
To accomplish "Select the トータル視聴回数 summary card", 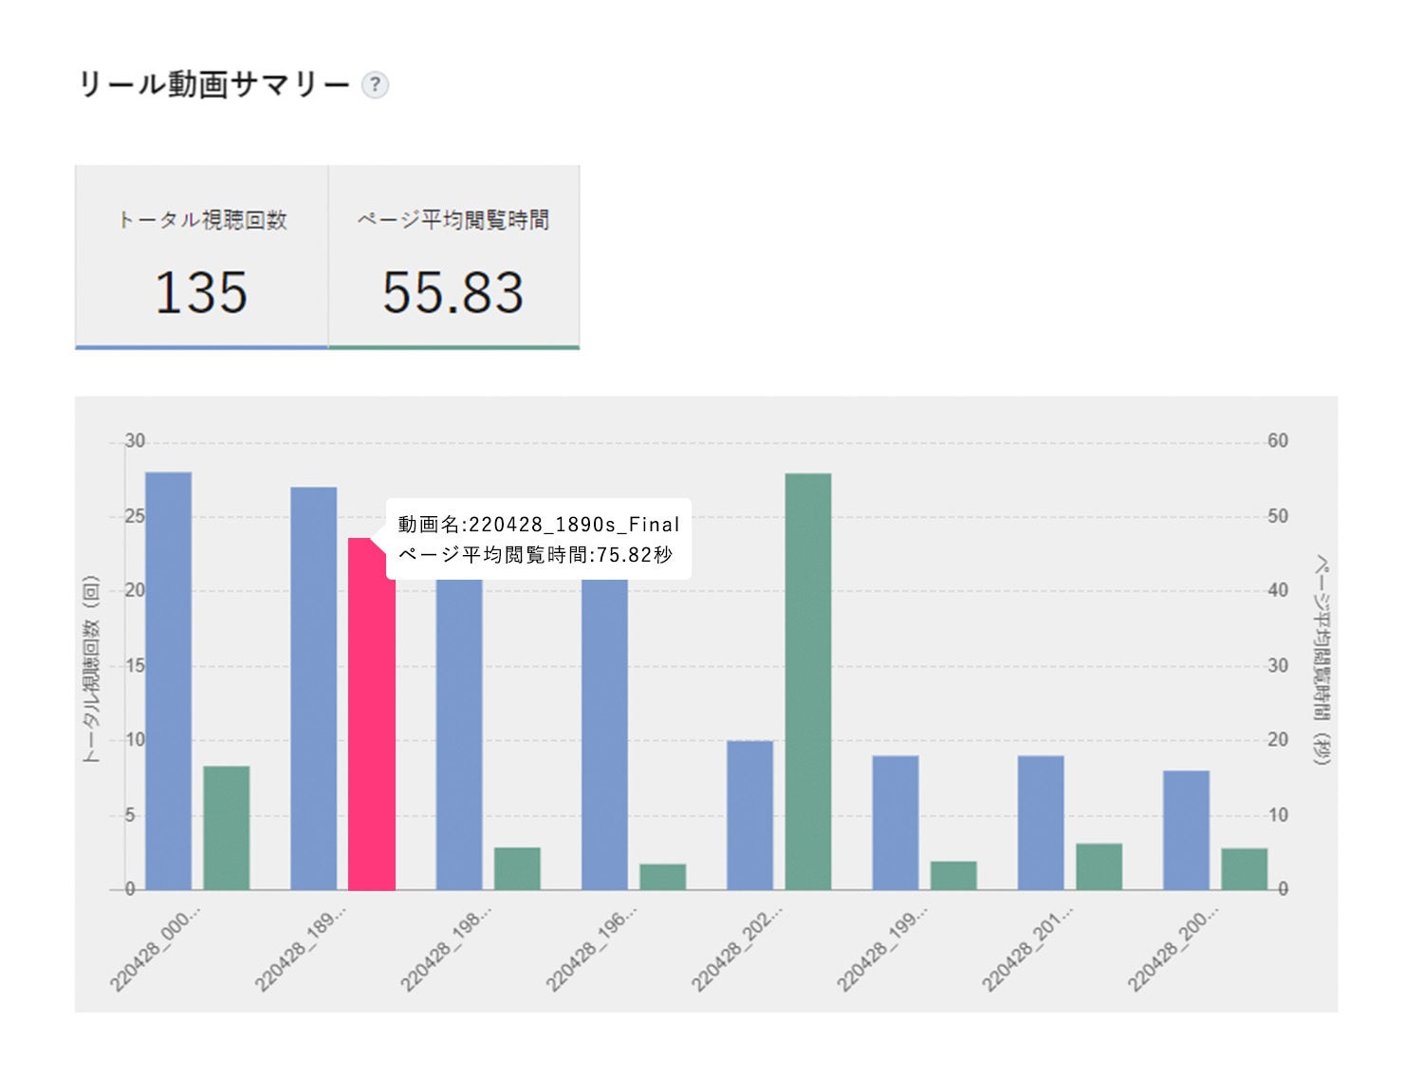I will click(x=202, y=256).
